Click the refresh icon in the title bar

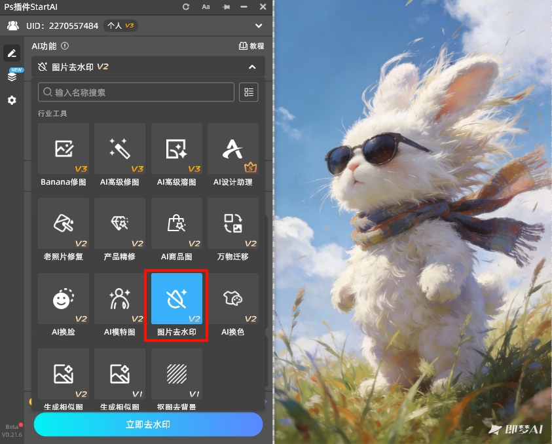[x=186, y=7]
